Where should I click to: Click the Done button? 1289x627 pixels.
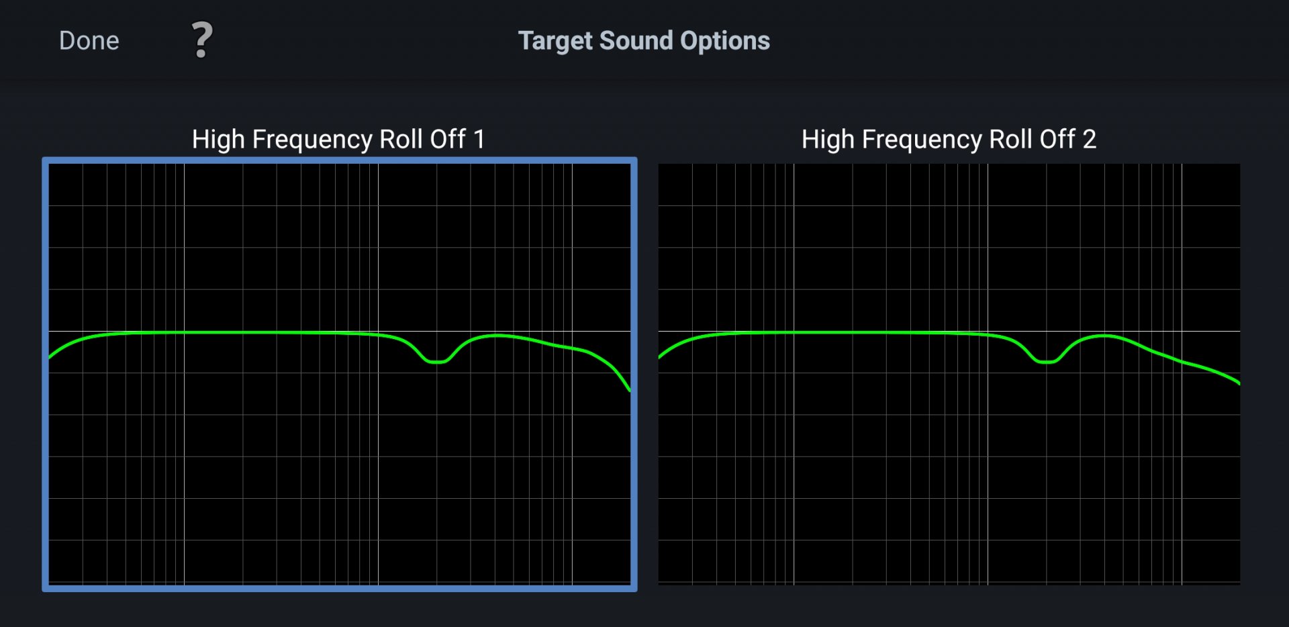[89, 41]
